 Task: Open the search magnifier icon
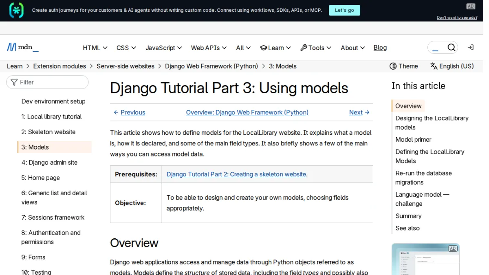(x=451, y=48)
